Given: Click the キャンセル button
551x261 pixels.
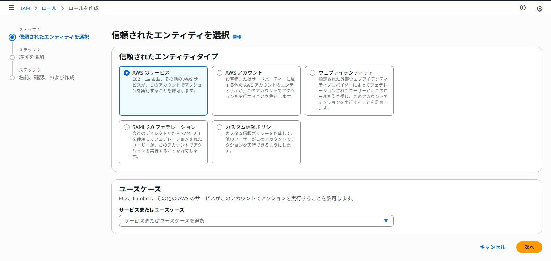Looking at the screenshot, I should tap(492, 247).
